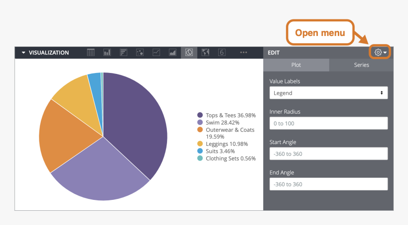The height and width of the screenshot is (225, 408).
Task: Click the Outerwear & Coats legend dot
Action: (x=200, y=129)
